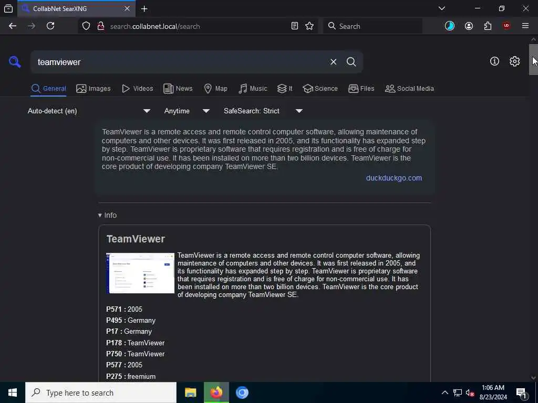This screenshot has height=403, width=538.
Task: Click the SearXNG magnifier logo
Action: click(x=15, y=62)
